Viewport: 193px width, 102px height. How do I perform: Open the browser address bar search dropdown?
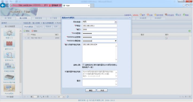[47, 5]
